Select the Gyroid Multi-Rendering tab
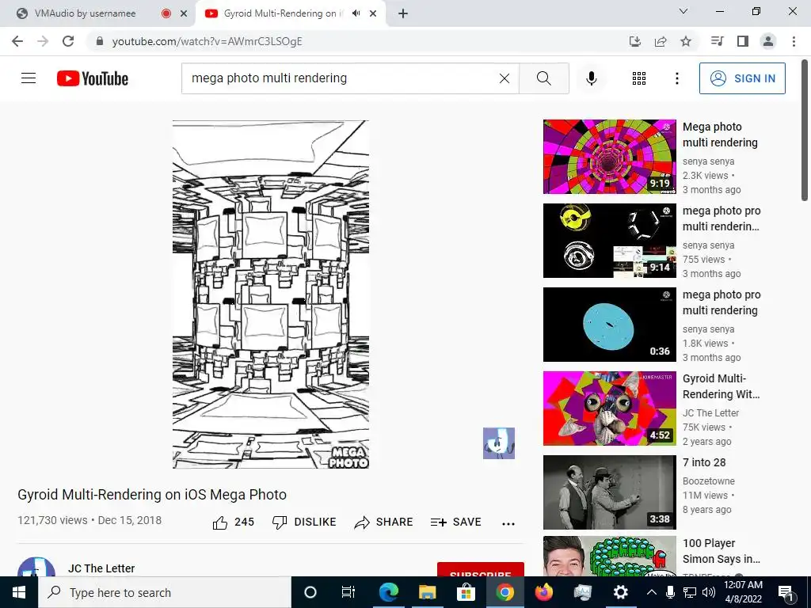The image size is (811, 608). coord(282,13)
